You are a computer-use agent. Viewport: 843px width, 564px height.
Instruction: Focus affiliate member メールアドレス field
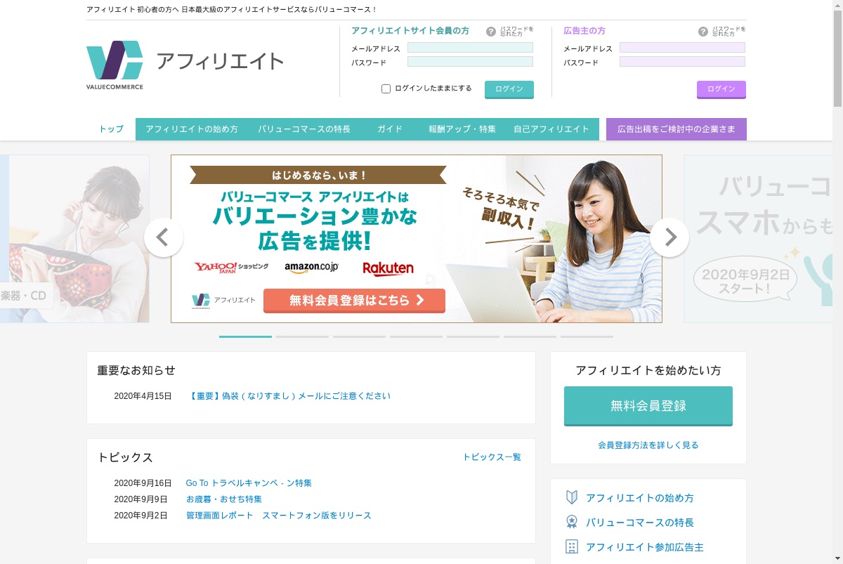point(470,48)
